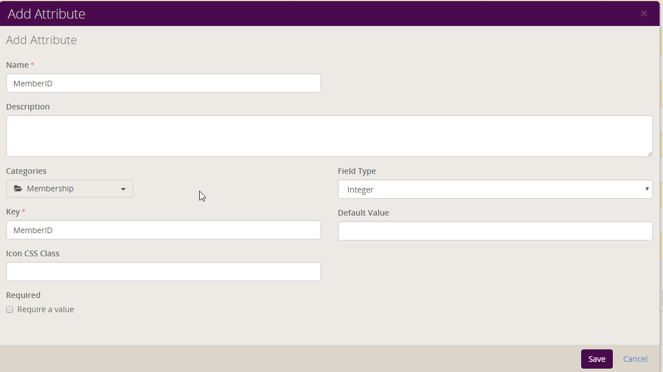Save the new attribute

pos(596,359)
